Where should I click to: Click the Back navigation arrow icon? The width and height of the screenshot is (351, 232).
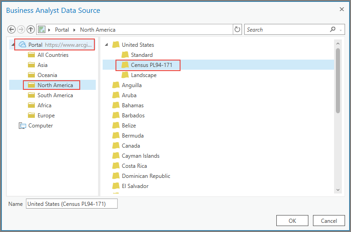tap(12, 29)
